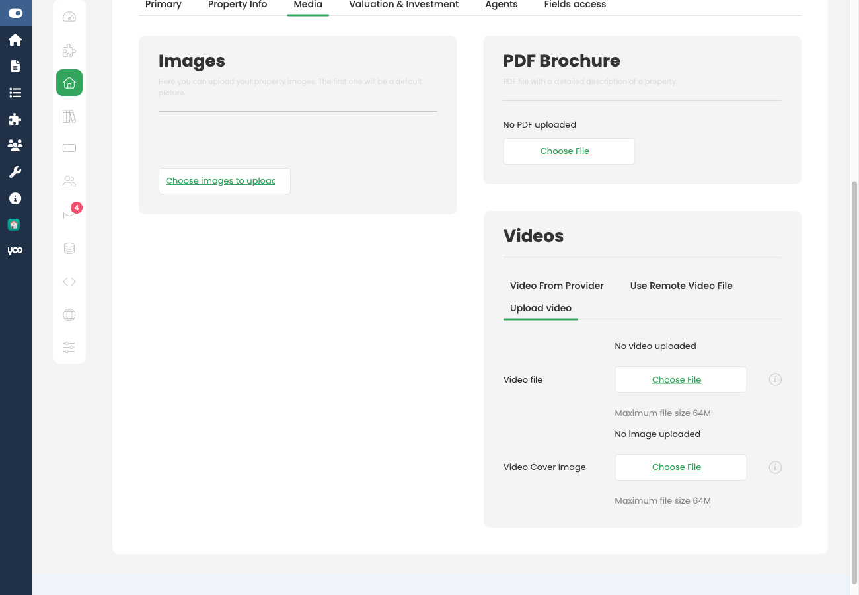Select the green Properties house icon
Image resolution: width=859 pixels, height=595 pixels.
[x=69, y=83]
